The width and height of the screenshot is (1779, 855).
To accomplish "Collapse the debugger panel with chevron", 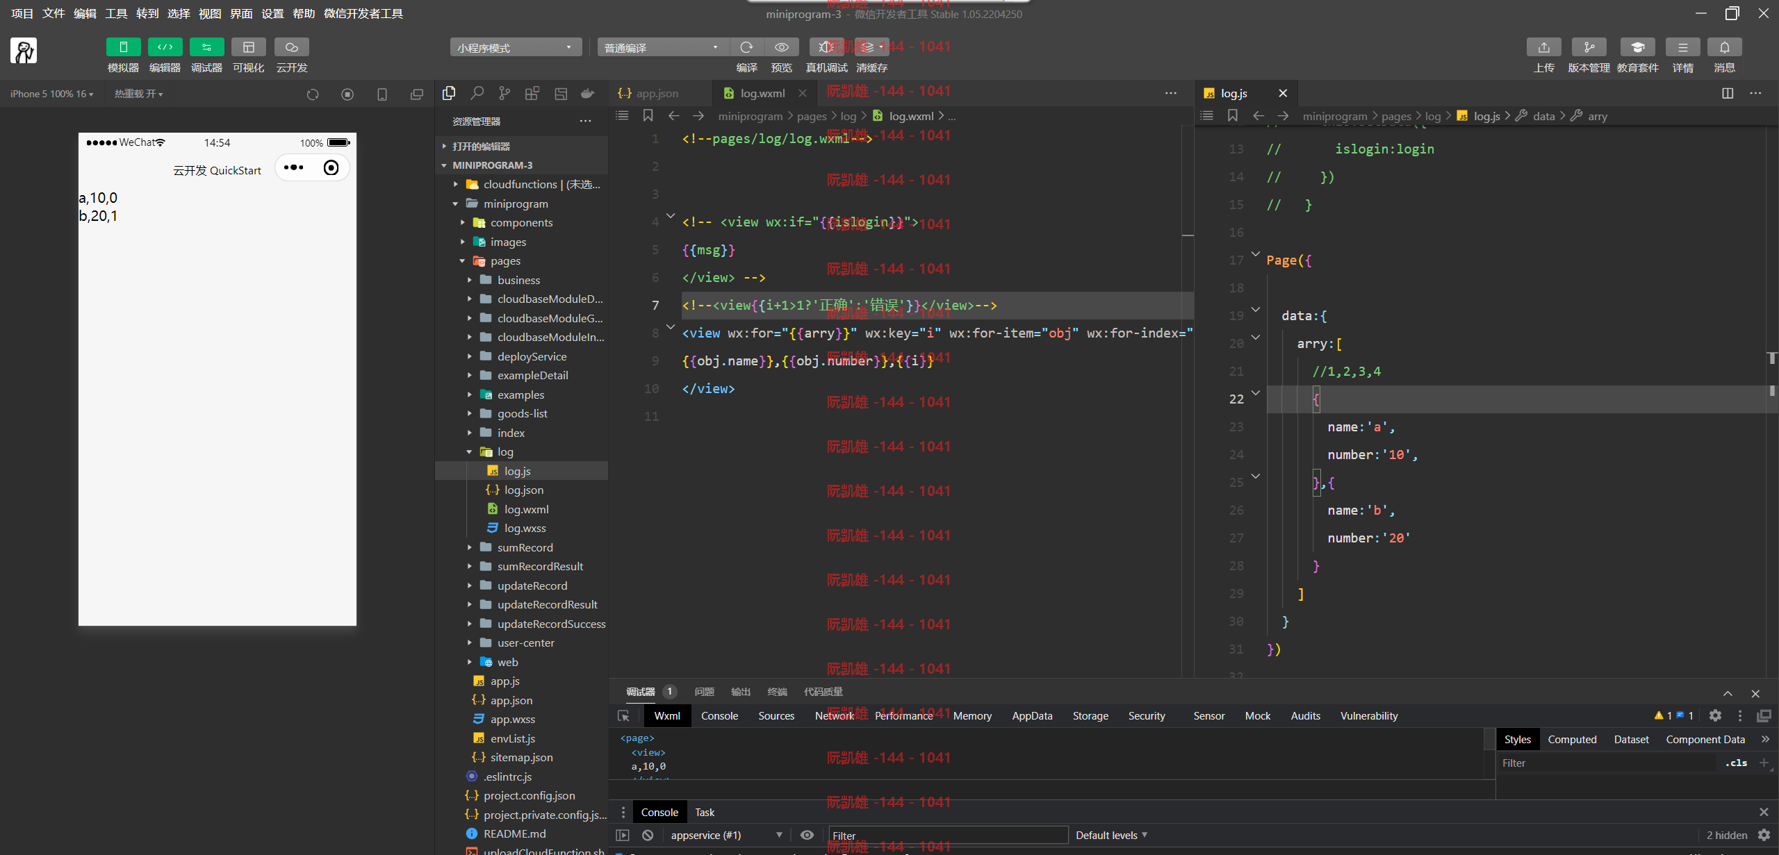I will pos(1728,693).
